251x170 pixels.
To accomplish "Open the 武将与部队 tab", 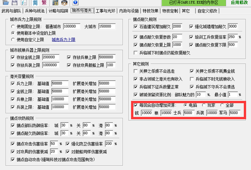I will point(11,11).
